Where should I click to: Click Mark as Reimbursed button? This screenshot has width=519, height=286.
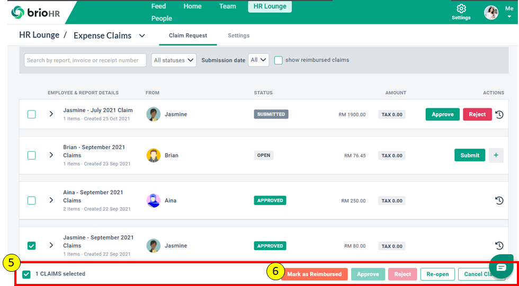click(314, 274)
